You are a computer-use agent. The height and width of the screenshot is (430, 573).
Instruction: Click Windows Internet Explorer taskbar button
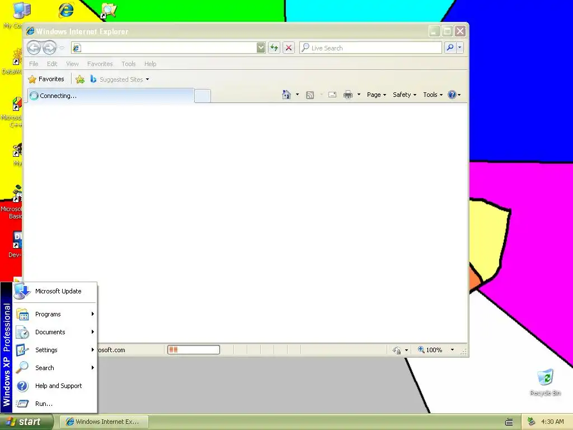(x=104, y=422)
